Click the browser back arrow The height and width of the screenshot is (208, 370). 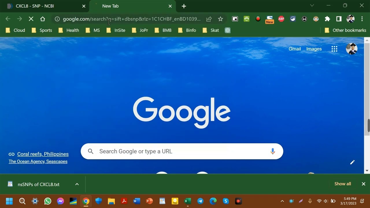click(x=8, y=19)
